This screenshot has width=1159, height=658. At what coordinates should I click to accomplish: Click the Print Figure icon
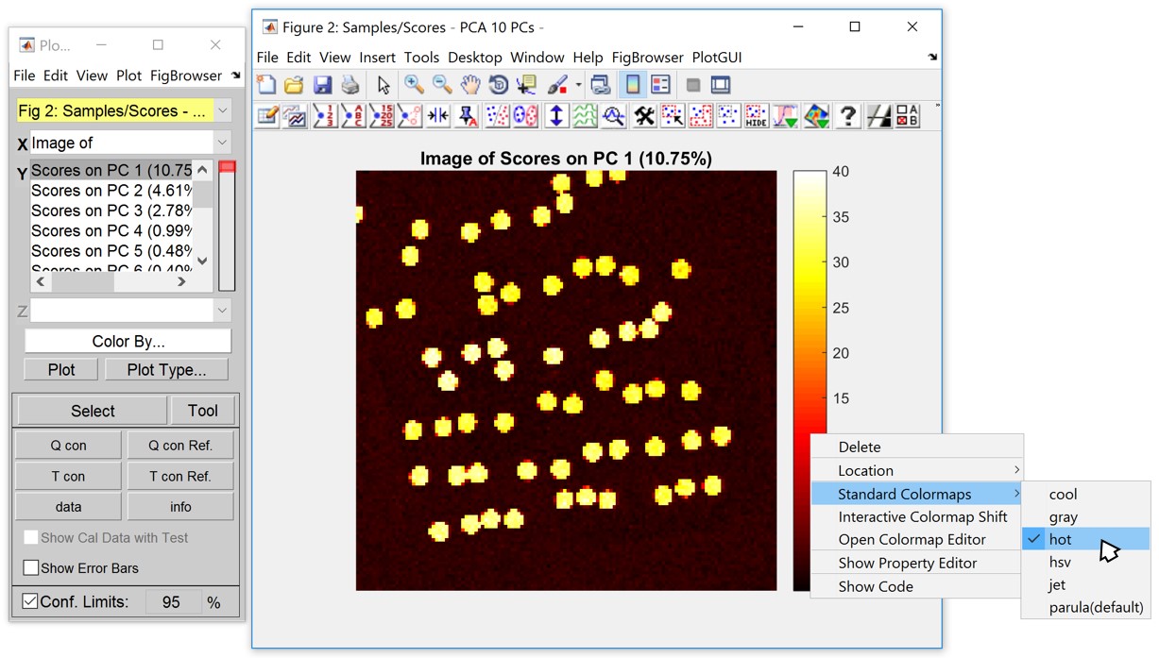(350, 85)
